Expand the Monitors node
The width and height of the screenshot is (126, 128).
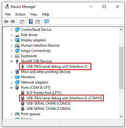[x=12, y=77]
